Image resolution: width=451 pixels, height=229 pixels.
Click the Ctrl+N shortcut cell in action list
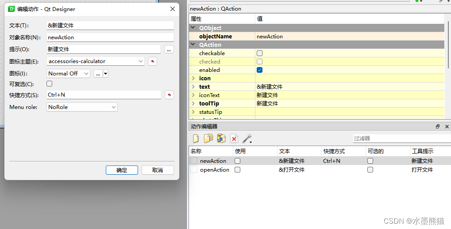pos(332,161)
